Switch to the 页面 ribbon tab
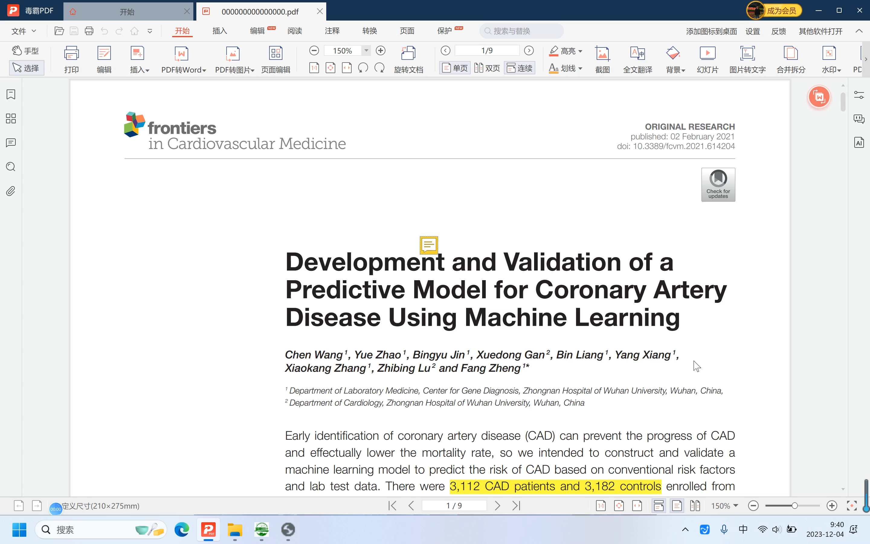870x544 pixels. click(407, 31)
